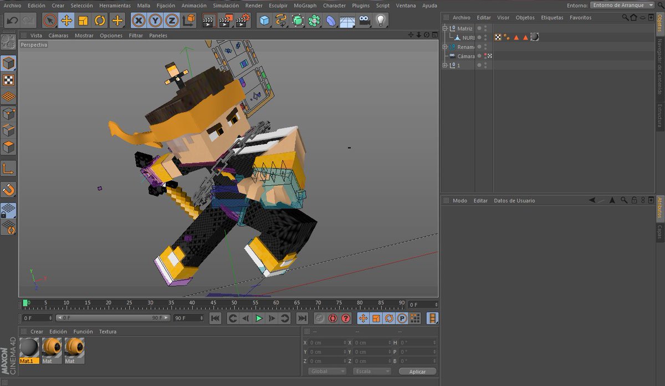Select the Mat.1 material thumbnail
The height and width of the screenshot is (386, 665).
pos(29,350)
